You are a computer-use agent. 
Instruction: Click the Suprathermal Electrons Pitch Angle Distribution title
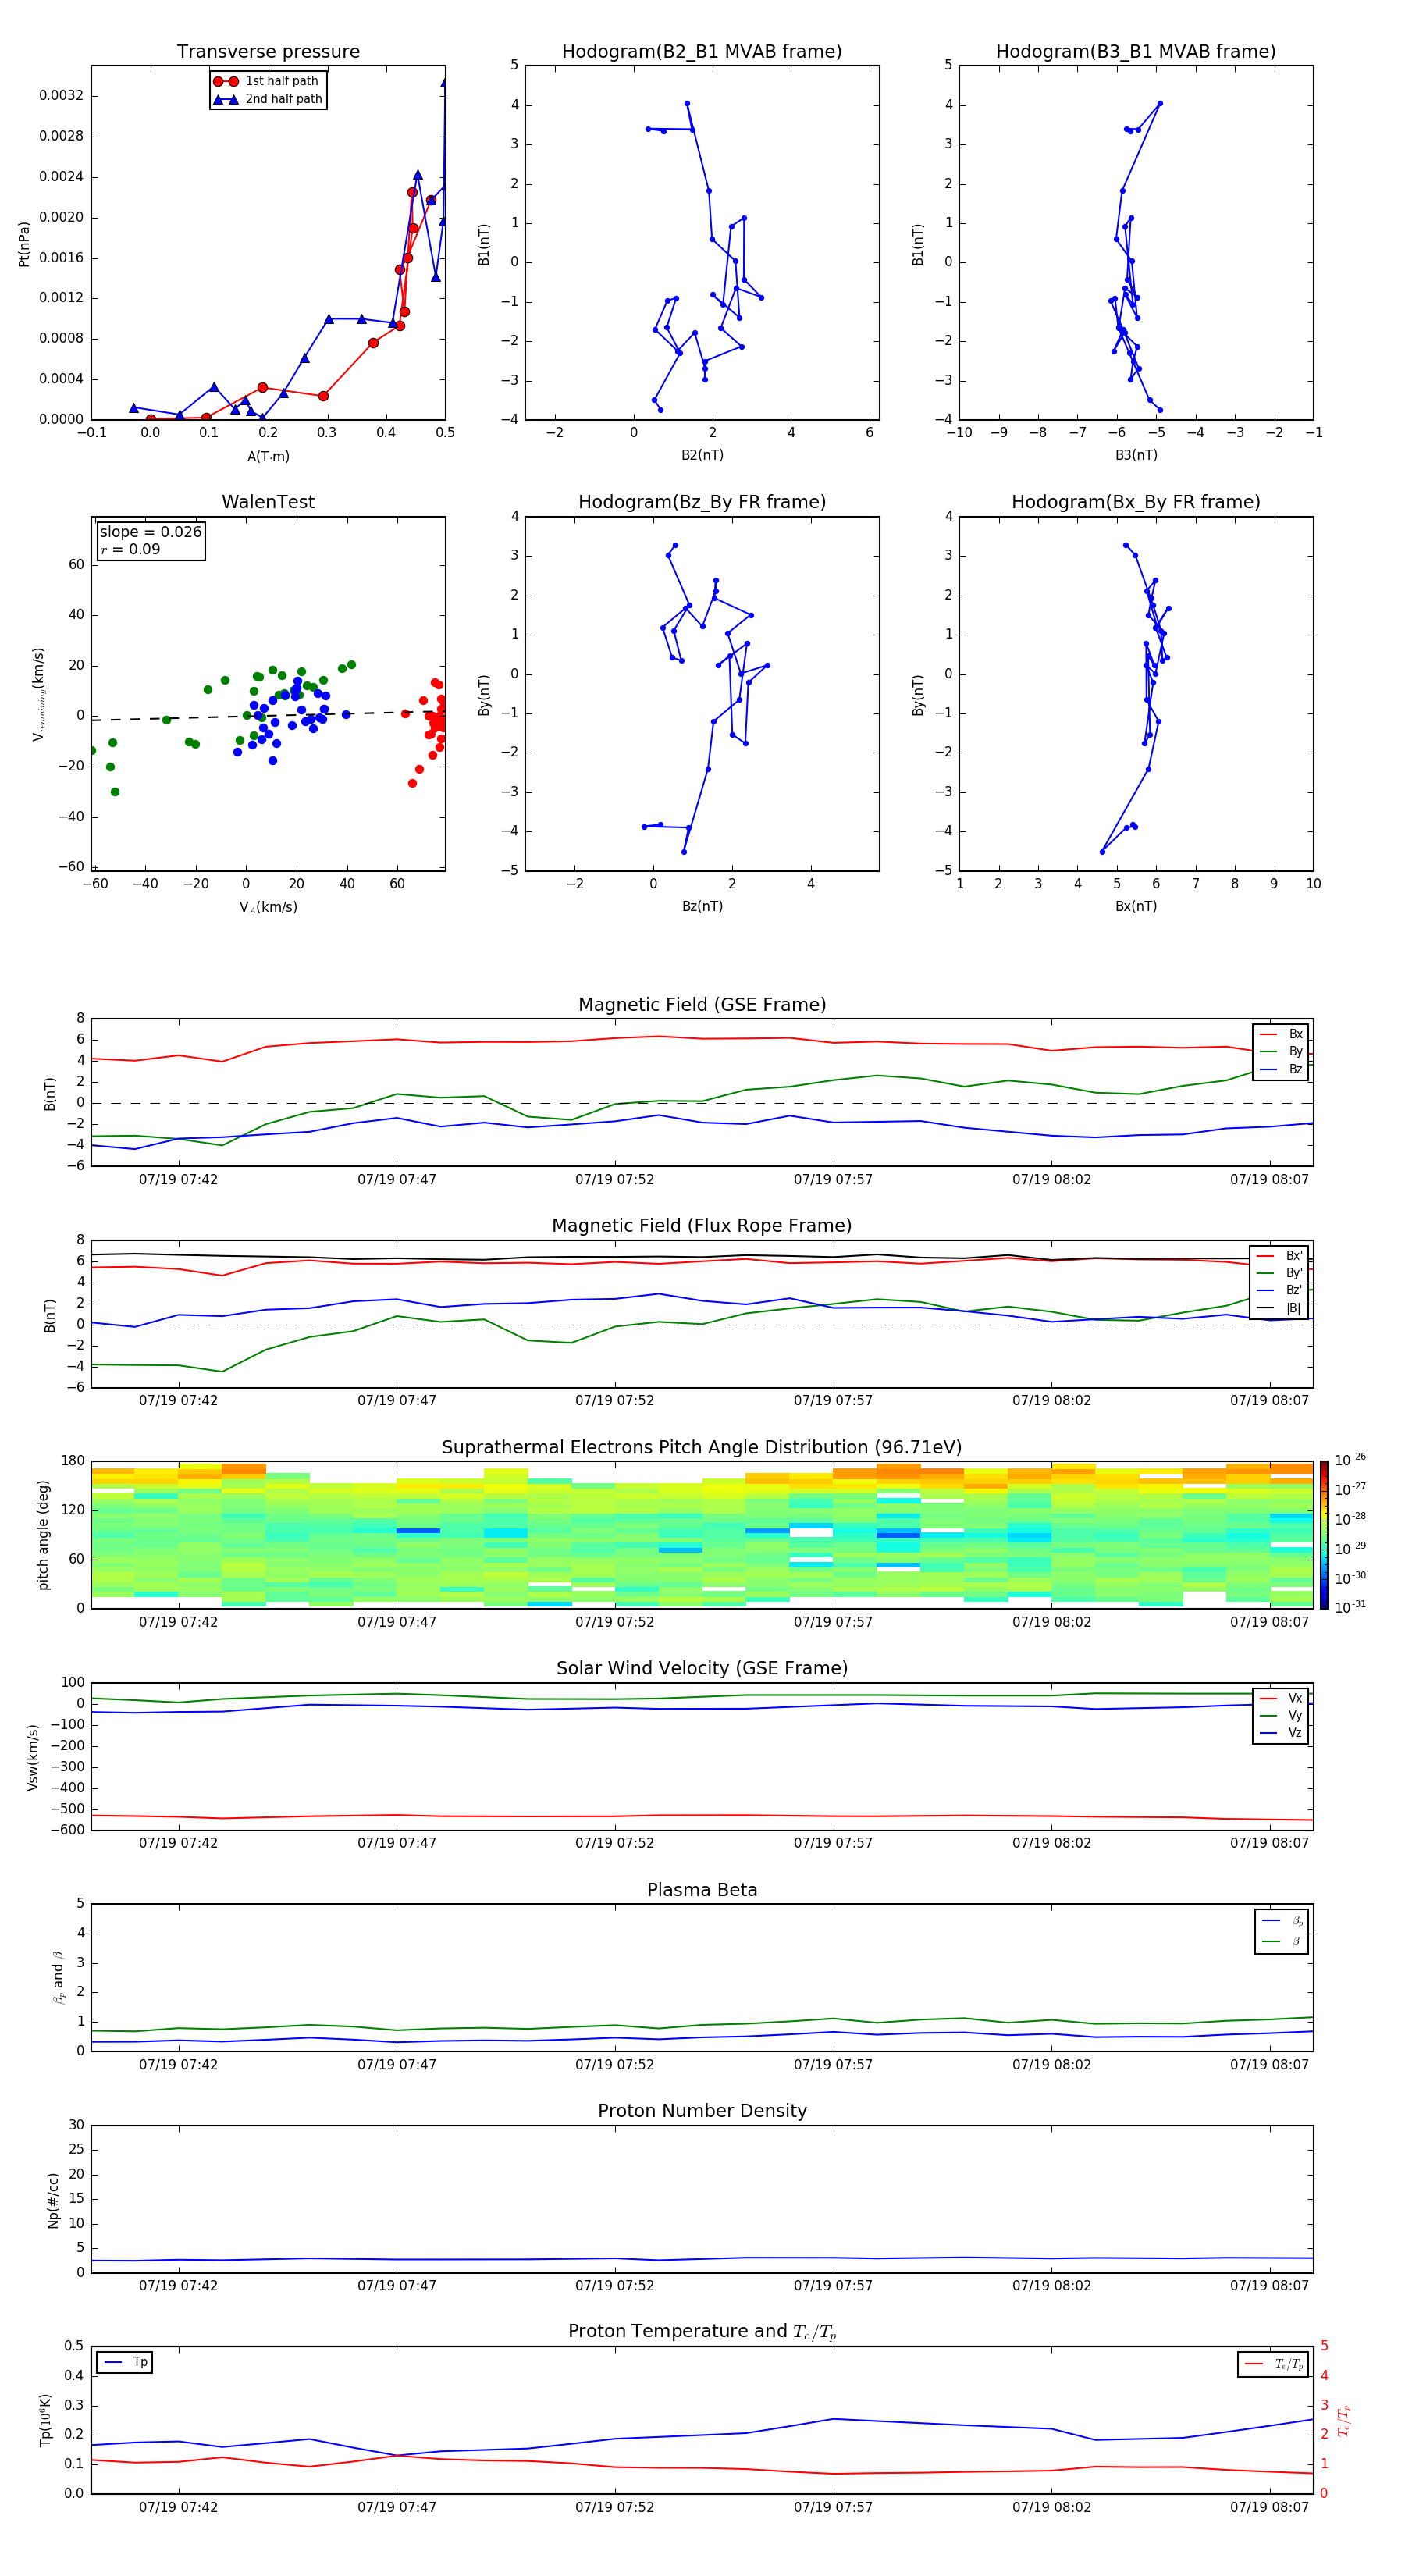coord(702,1447)
